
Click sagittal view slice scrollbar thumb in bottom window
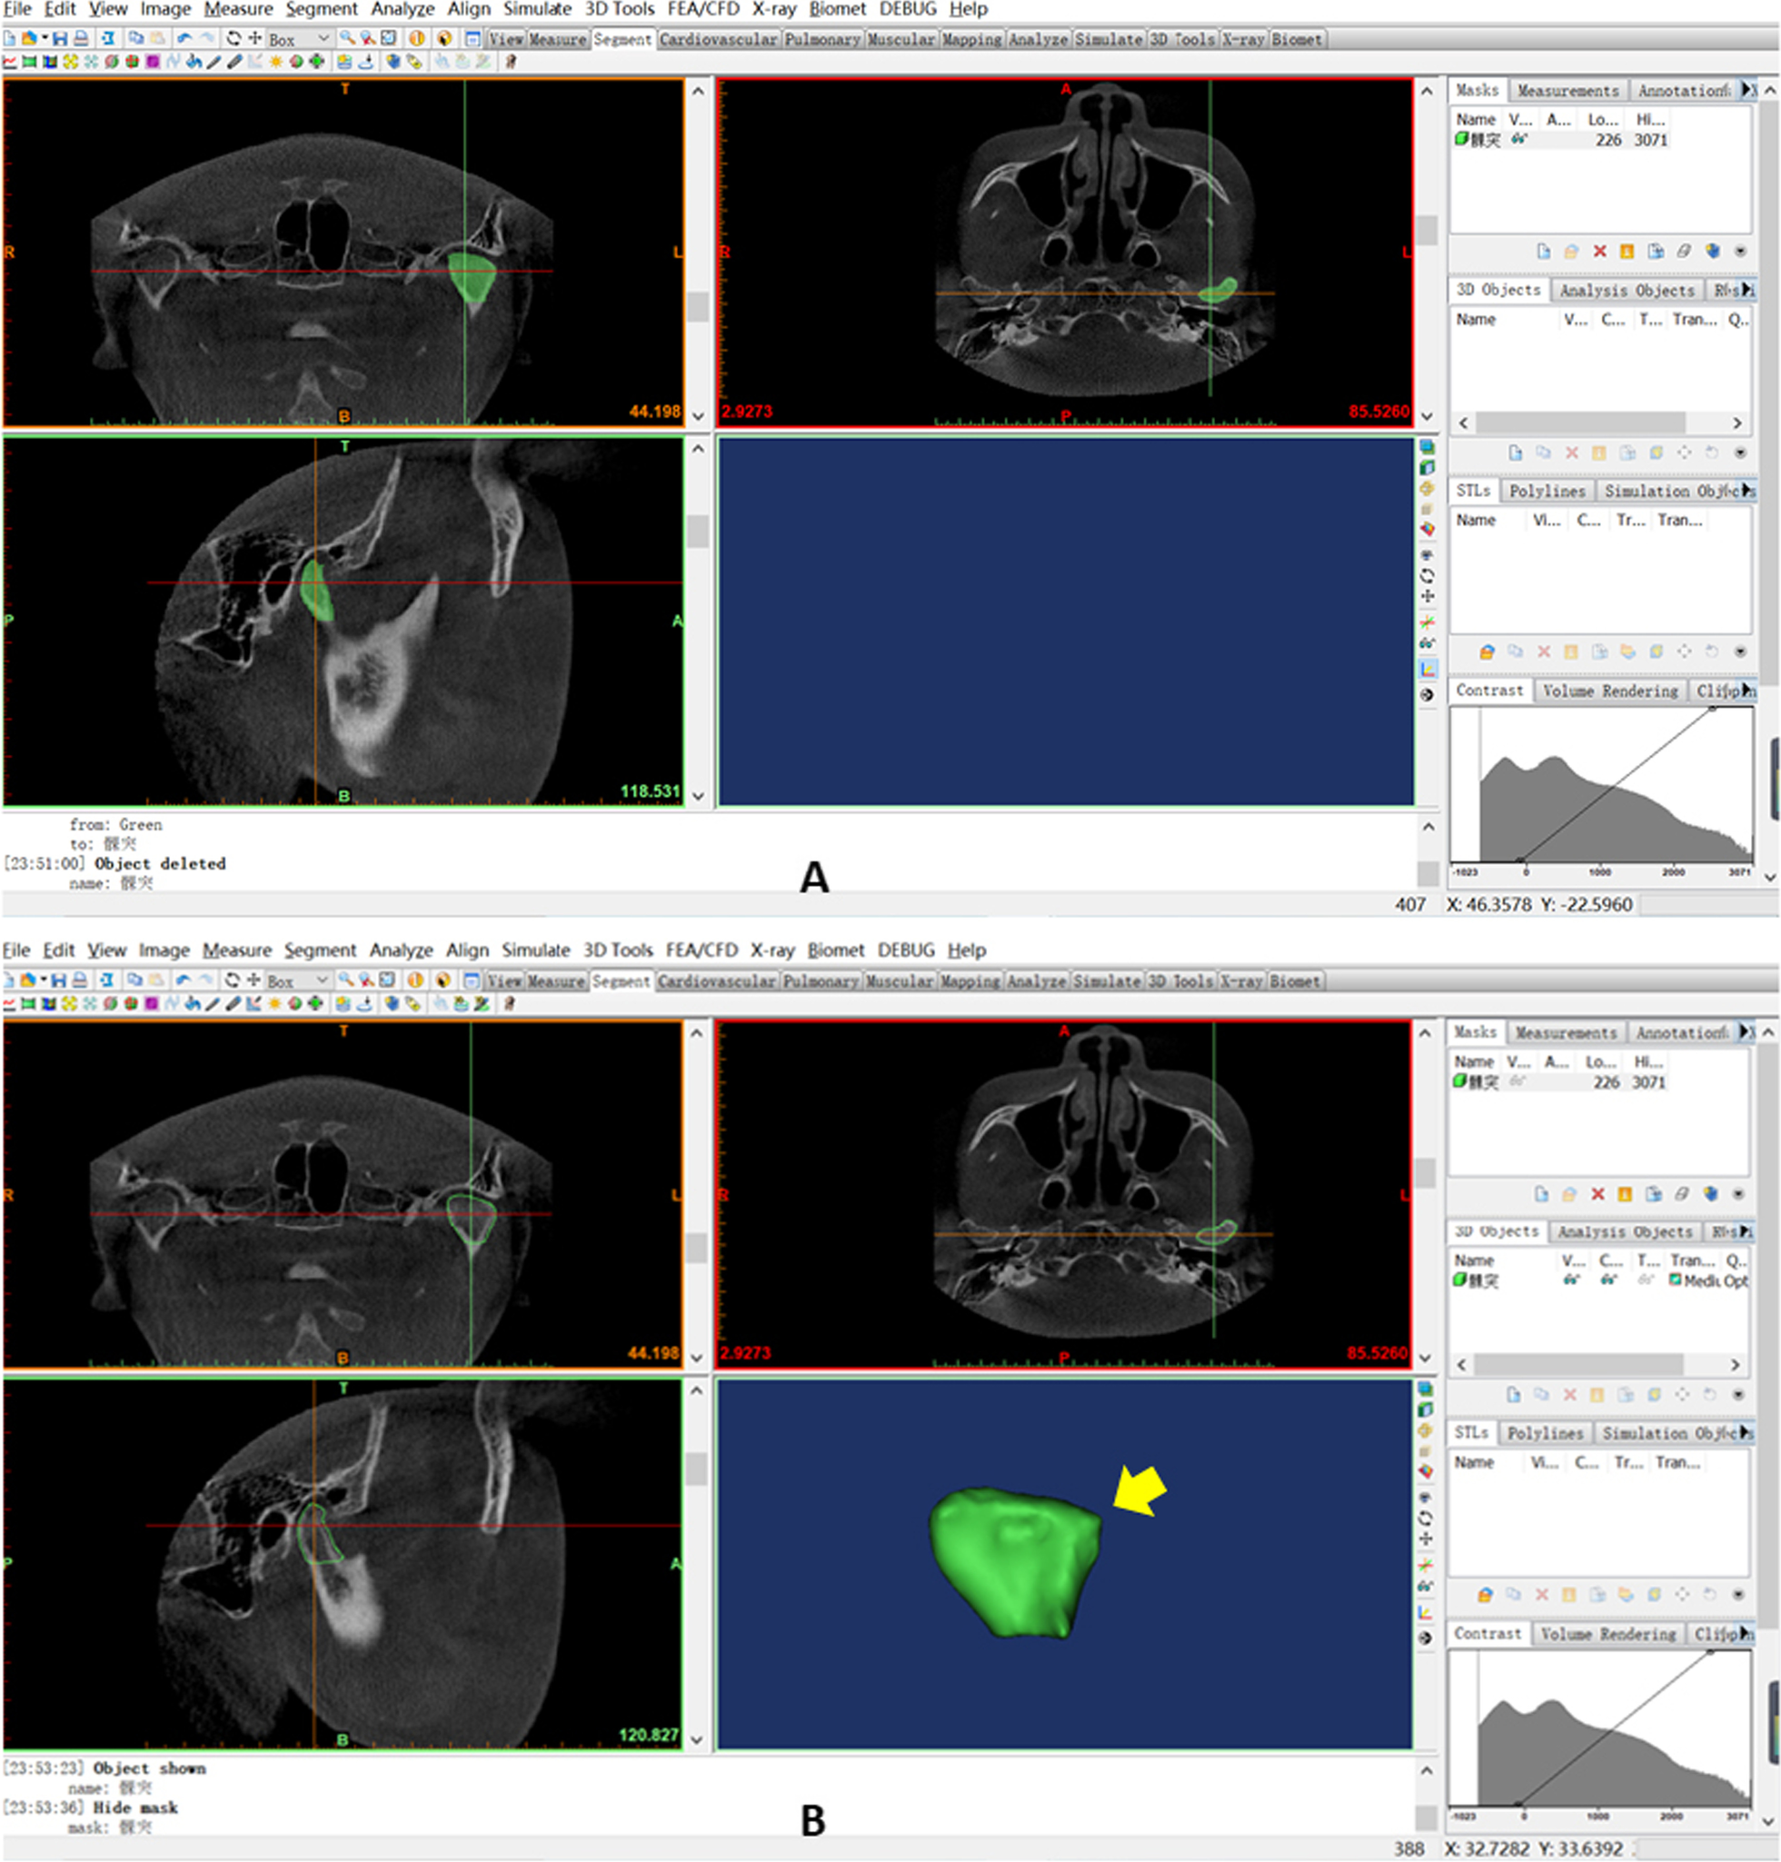click(697, 1469)
